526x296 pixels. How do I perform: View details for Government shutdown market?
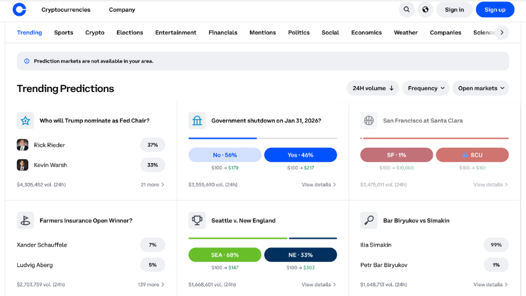[319, 185]
